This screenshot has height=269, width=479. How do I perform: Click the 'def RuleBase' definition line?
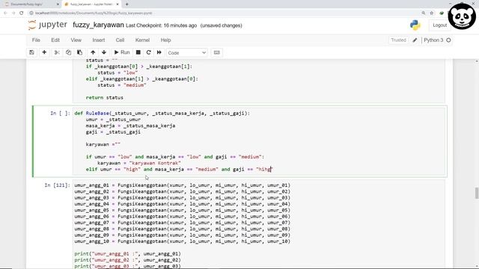click(162, 113)
